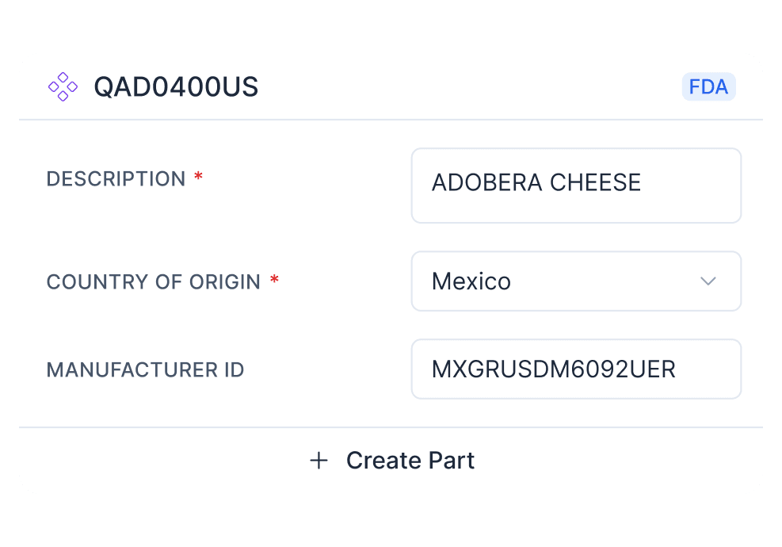Image resolution: width=782 pixels, height=547 pixels.
Task: Click the FDA compliance indicator
Action: (708, 86)
